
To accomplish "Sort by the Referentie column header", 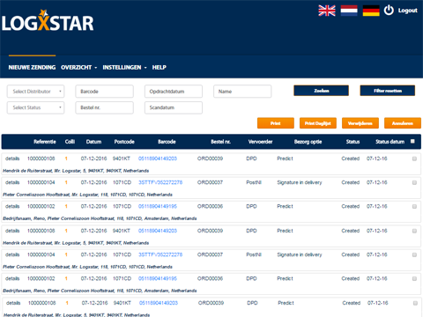I will point(45,142).
